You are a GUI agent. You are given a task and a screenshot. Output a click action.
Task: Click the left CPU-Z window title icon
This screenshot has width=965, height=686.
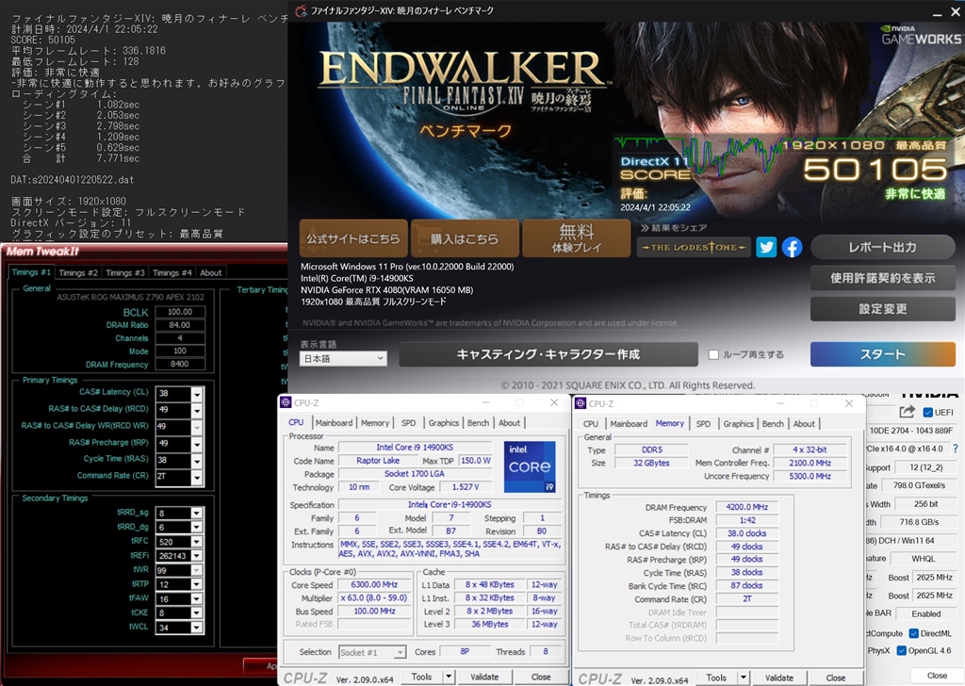click(286, 402)
